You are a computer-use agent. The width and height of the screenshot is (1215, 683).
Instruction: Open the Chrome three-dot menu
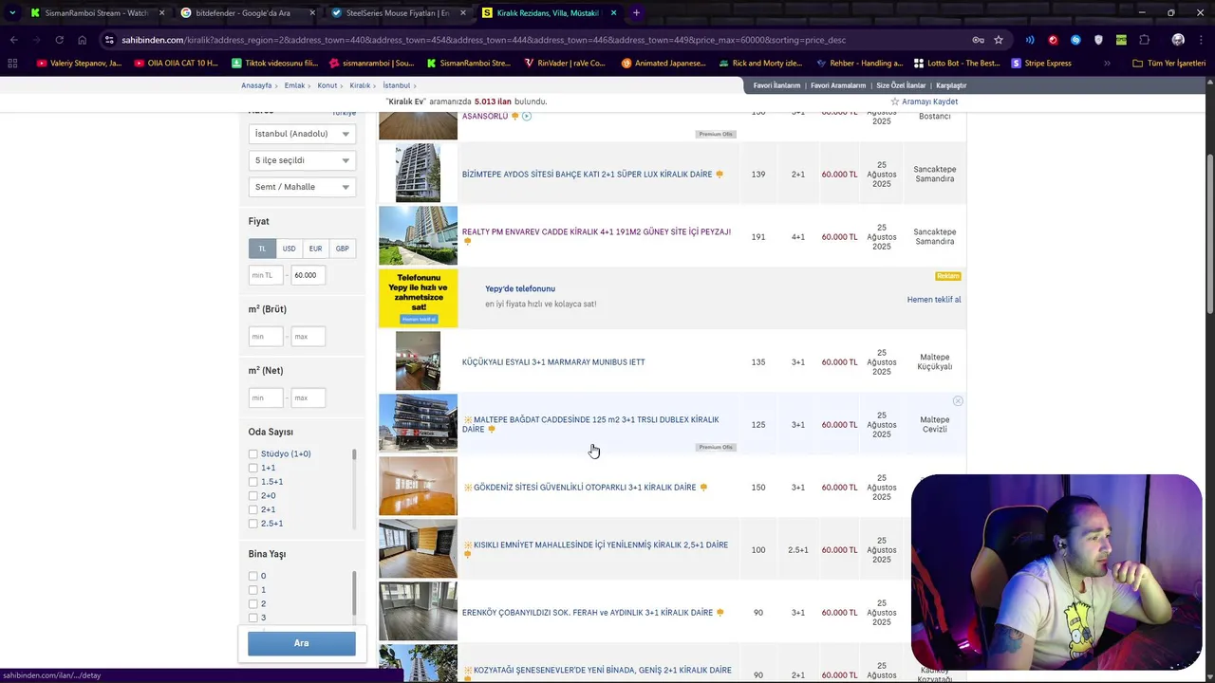coord(1201,40)
